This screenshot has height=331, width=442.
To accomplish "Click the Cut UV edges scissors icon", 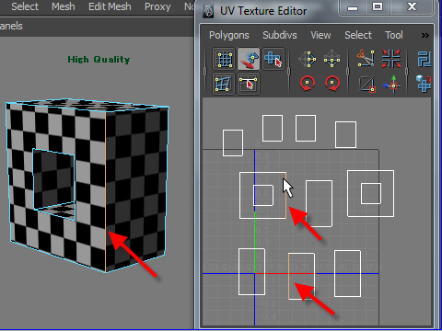I will pos(366,58).
